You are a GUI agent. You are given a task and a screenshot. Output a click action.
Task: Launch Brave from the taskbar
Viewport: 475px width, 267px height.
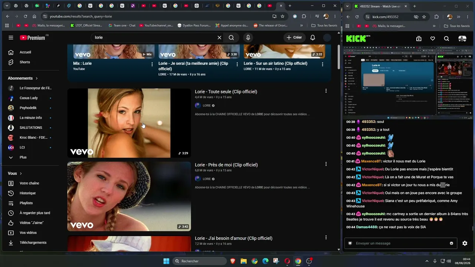click(x=233, y=261)
